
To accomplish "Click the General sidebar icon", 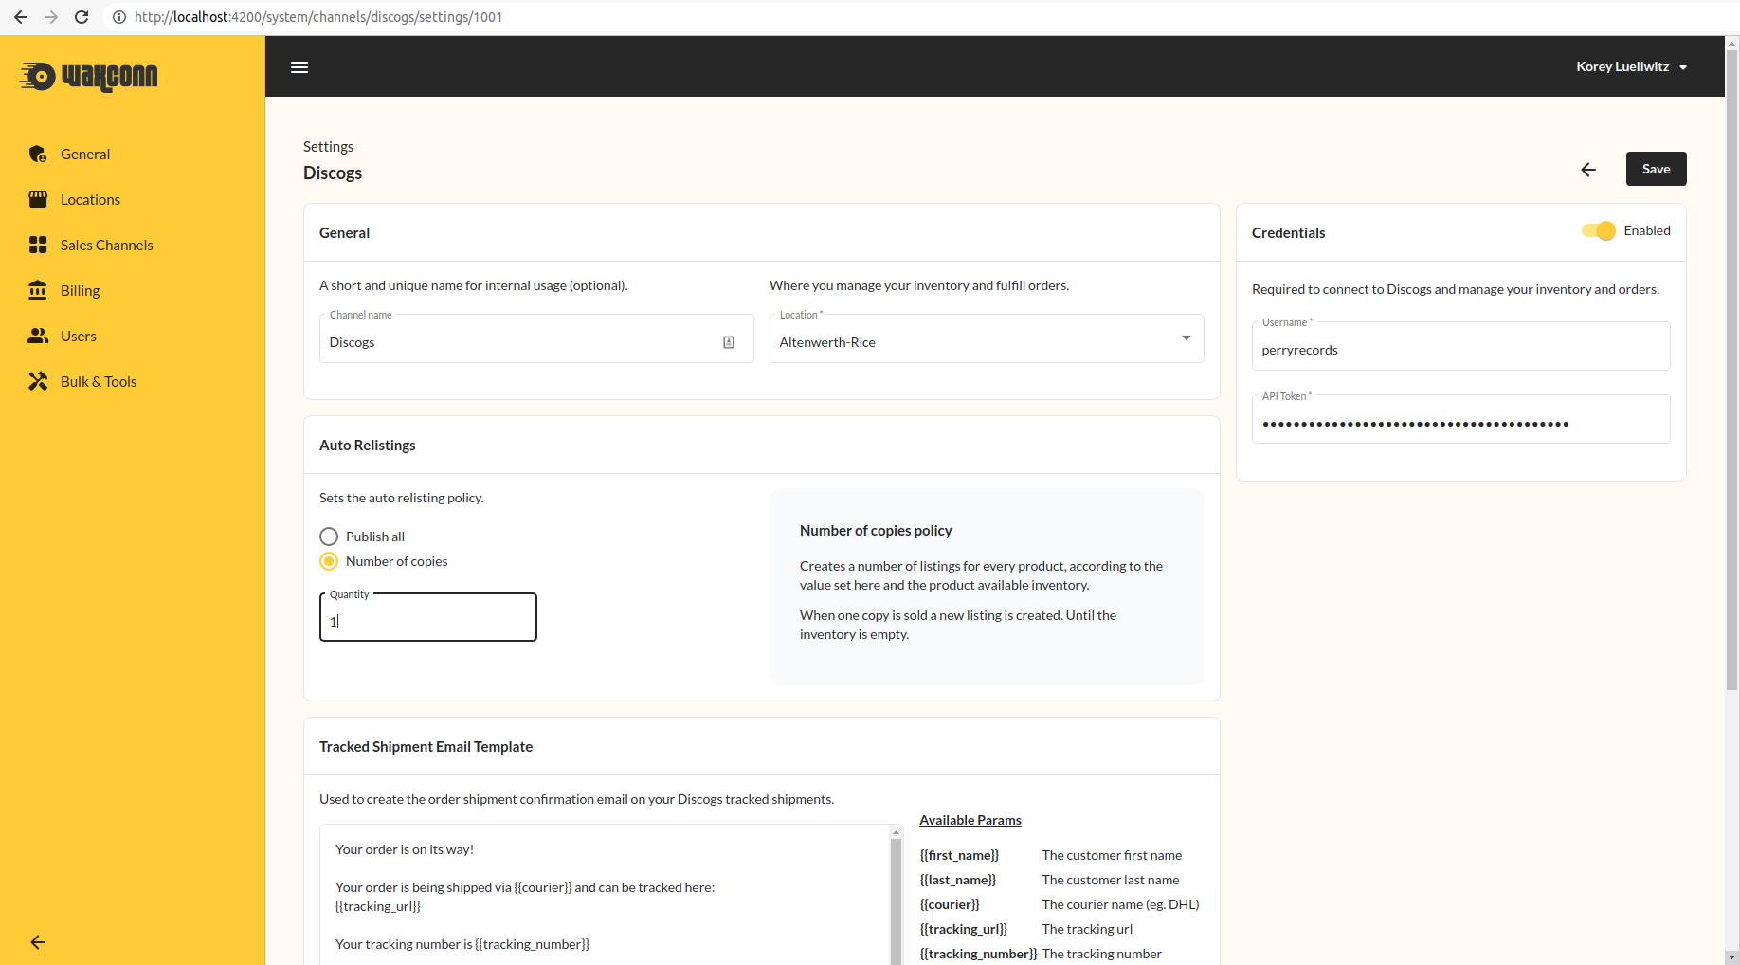I will point(38,154).
